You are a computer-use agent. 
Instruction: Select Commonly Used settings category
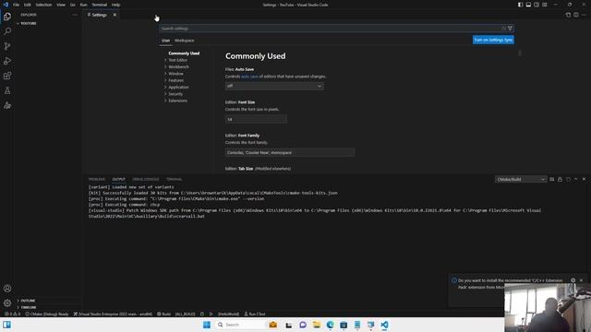tap(184, 53)
